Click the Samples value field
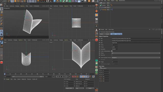Screen dimensions: 163x92 tap(115, 49)
